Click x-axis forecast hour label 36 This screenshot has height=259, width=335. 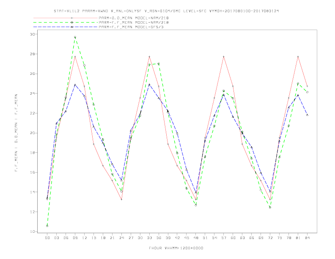[159, 238]
